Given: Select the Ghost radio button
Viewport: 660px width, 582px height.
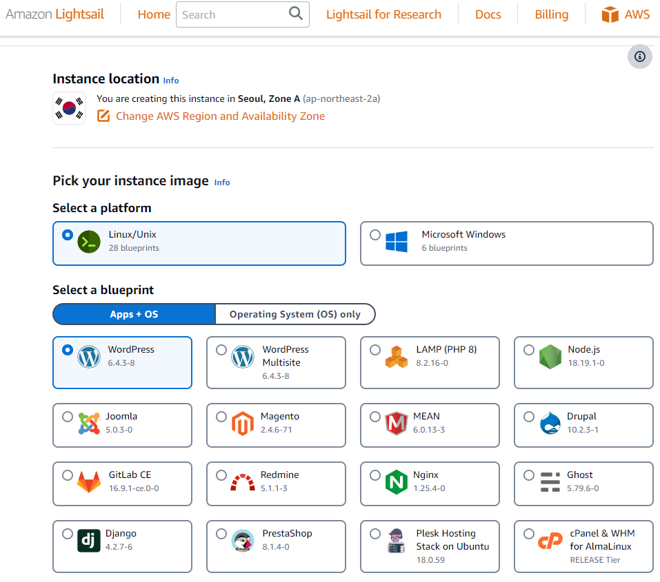Looking at the screenshot, I should coord(529,475).
